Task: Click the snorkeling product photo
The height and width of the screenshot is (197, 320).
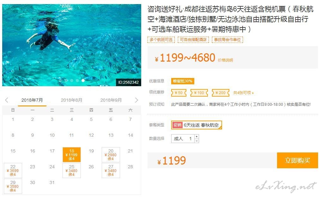Action: 72,45
